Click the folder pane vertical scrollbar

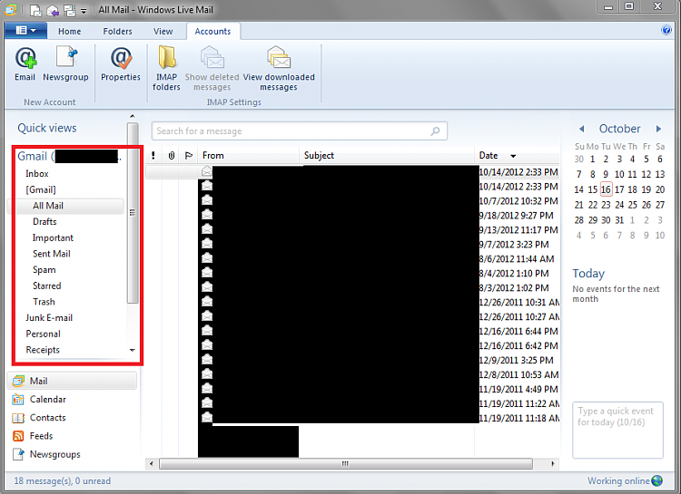pyautogui.click(x=133, y=212)
